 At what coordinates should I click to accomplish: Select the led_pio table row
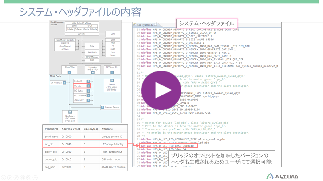(x=85, y=144)
